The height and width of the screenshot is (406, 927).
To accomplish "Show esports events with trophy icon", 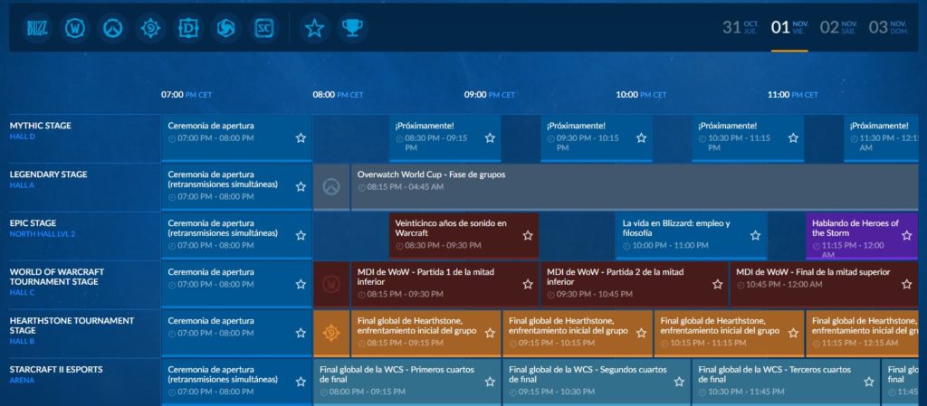I will pyautogui.click(x=352, y=28).
